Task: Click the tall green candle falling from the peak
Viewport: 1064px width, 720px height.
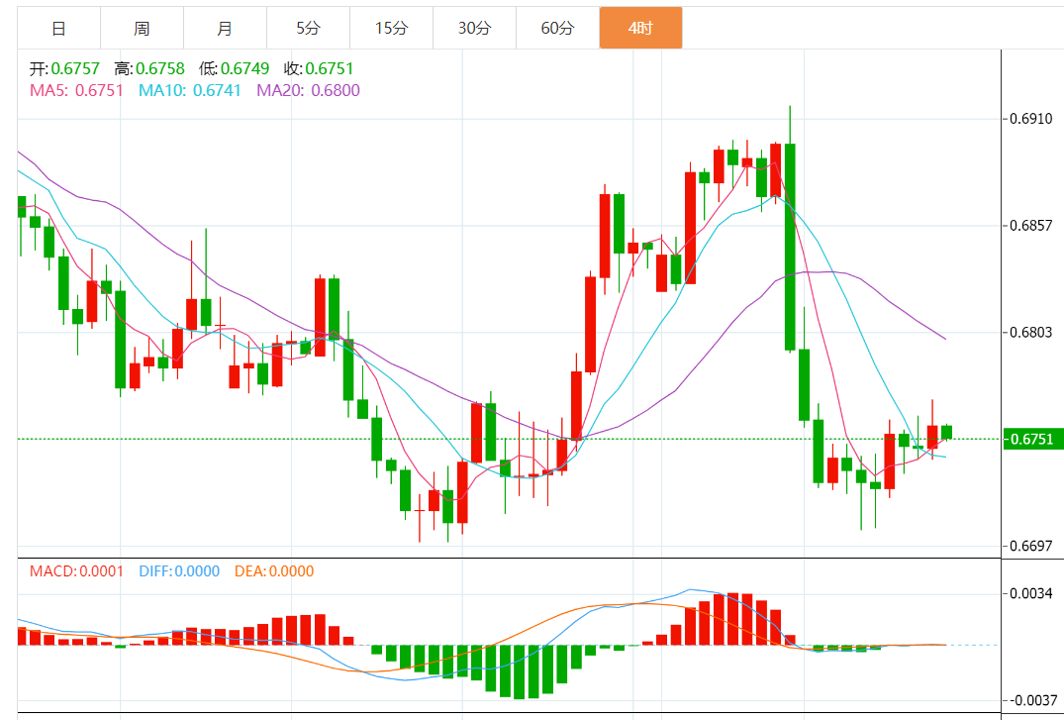Action: click(790, 248)
